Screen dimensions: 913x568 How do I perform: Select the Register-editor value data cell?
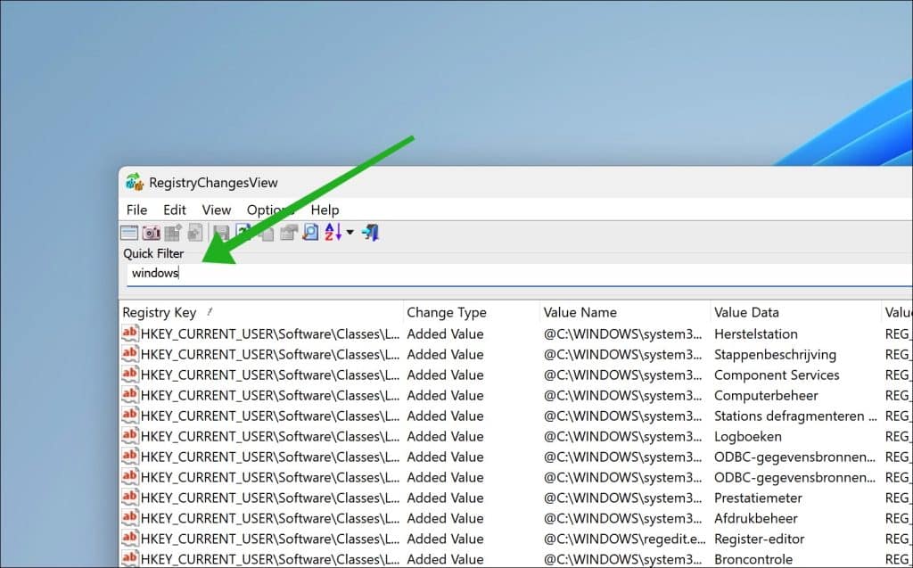click(x=760, y=539)
